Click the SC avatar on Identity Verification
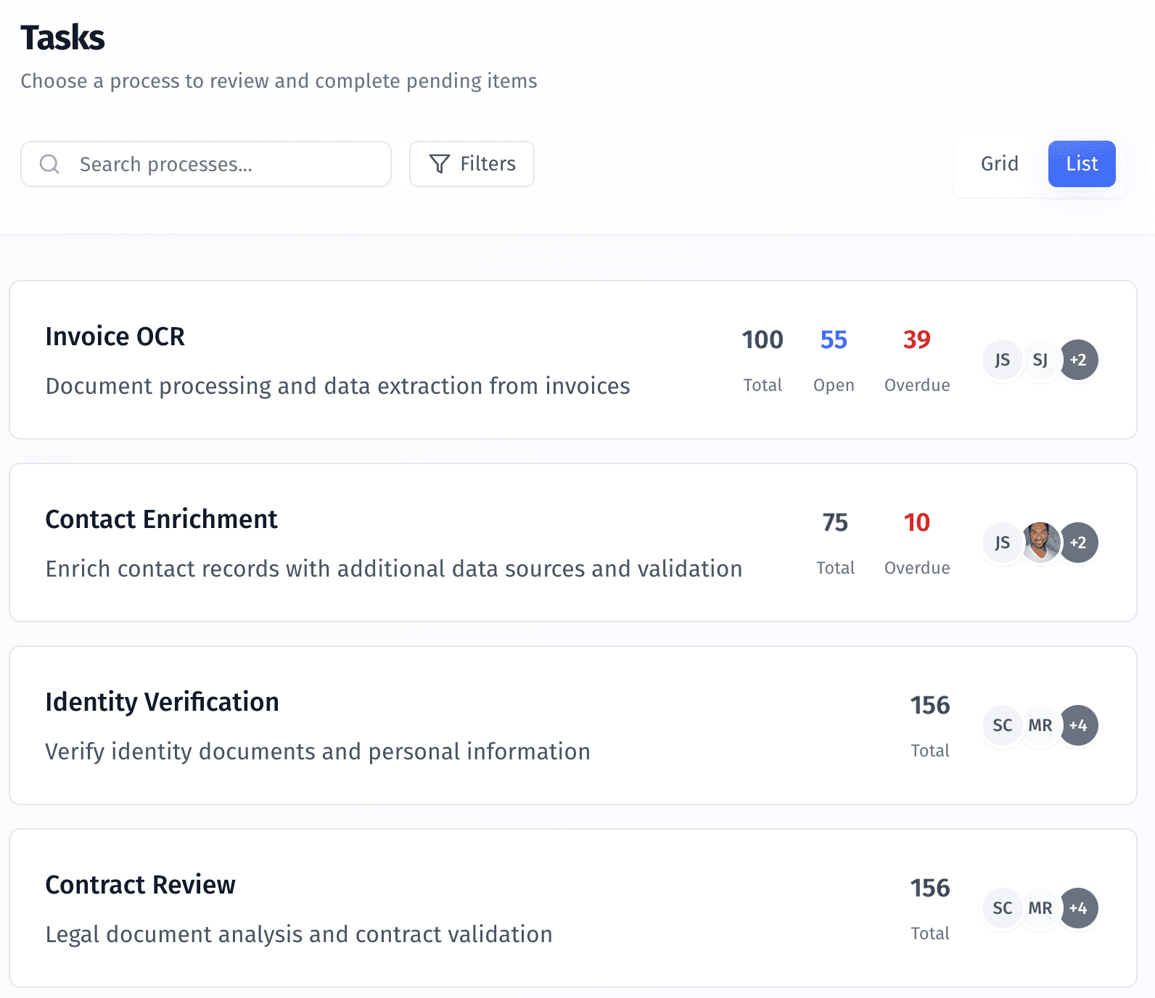Screen dimensions: 1155x998 coord(1003,725)
